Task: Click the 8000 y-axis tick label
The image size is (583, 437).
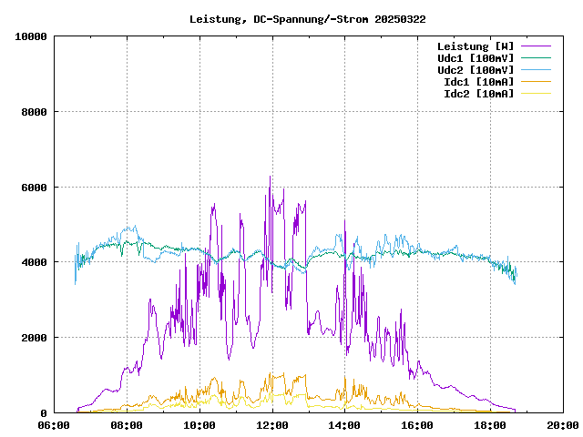Action: pyautogui.click(x=34, y=112)
